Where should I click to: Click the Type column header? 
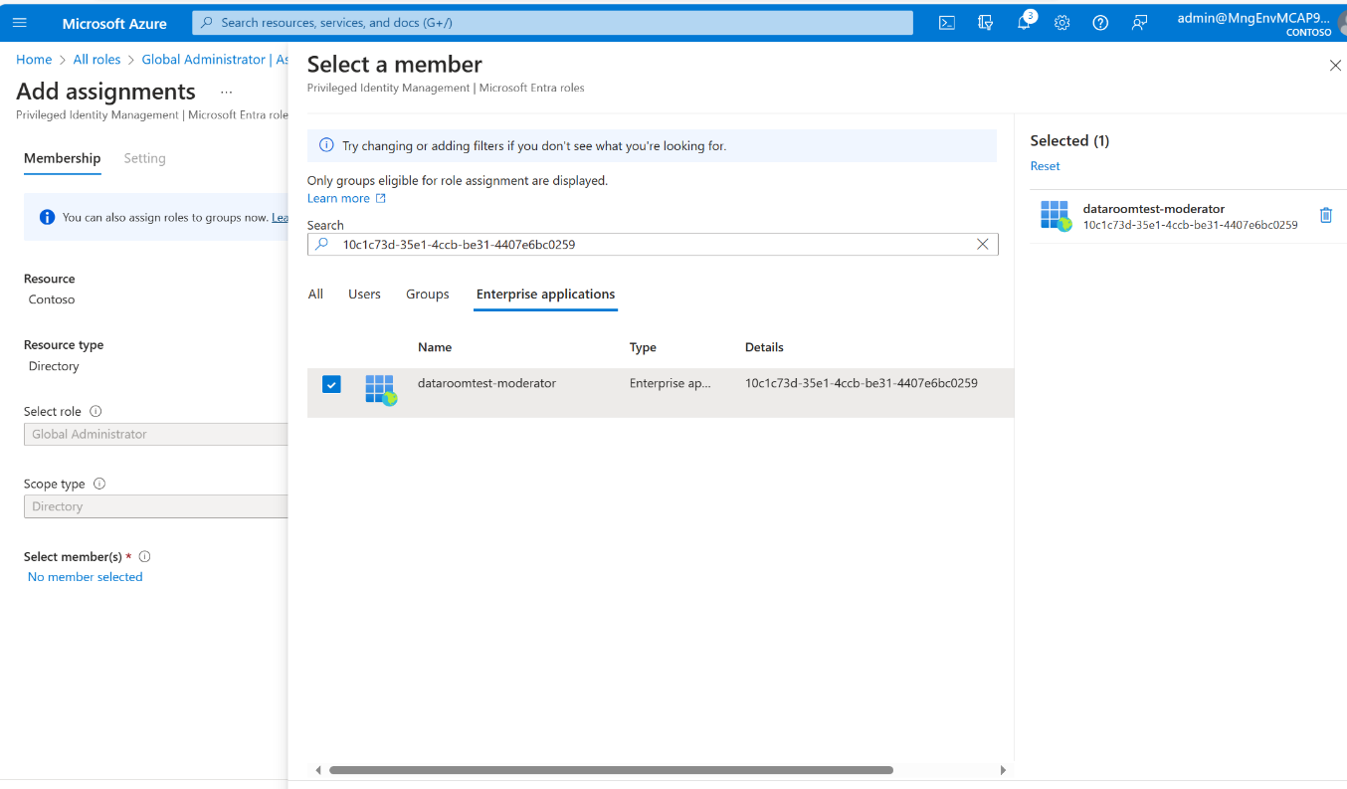tap(643, 347)
